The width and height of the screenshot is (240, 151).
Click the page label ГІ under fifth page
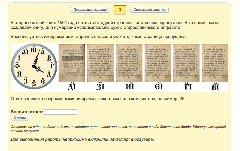[x=188, y=86]
